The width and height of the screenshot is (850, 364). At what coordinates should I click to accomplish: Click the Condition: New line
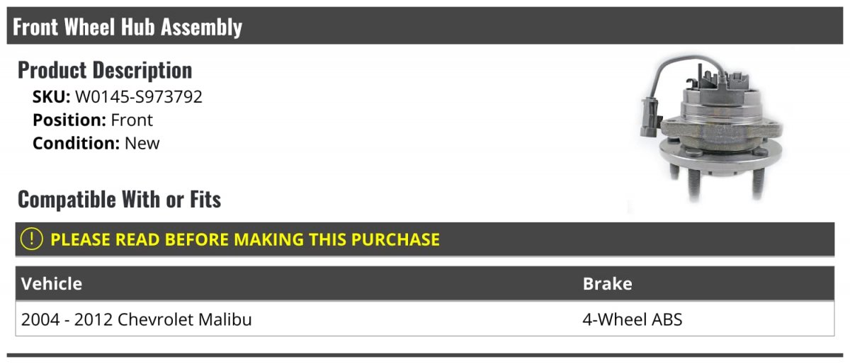coord(96,143)
